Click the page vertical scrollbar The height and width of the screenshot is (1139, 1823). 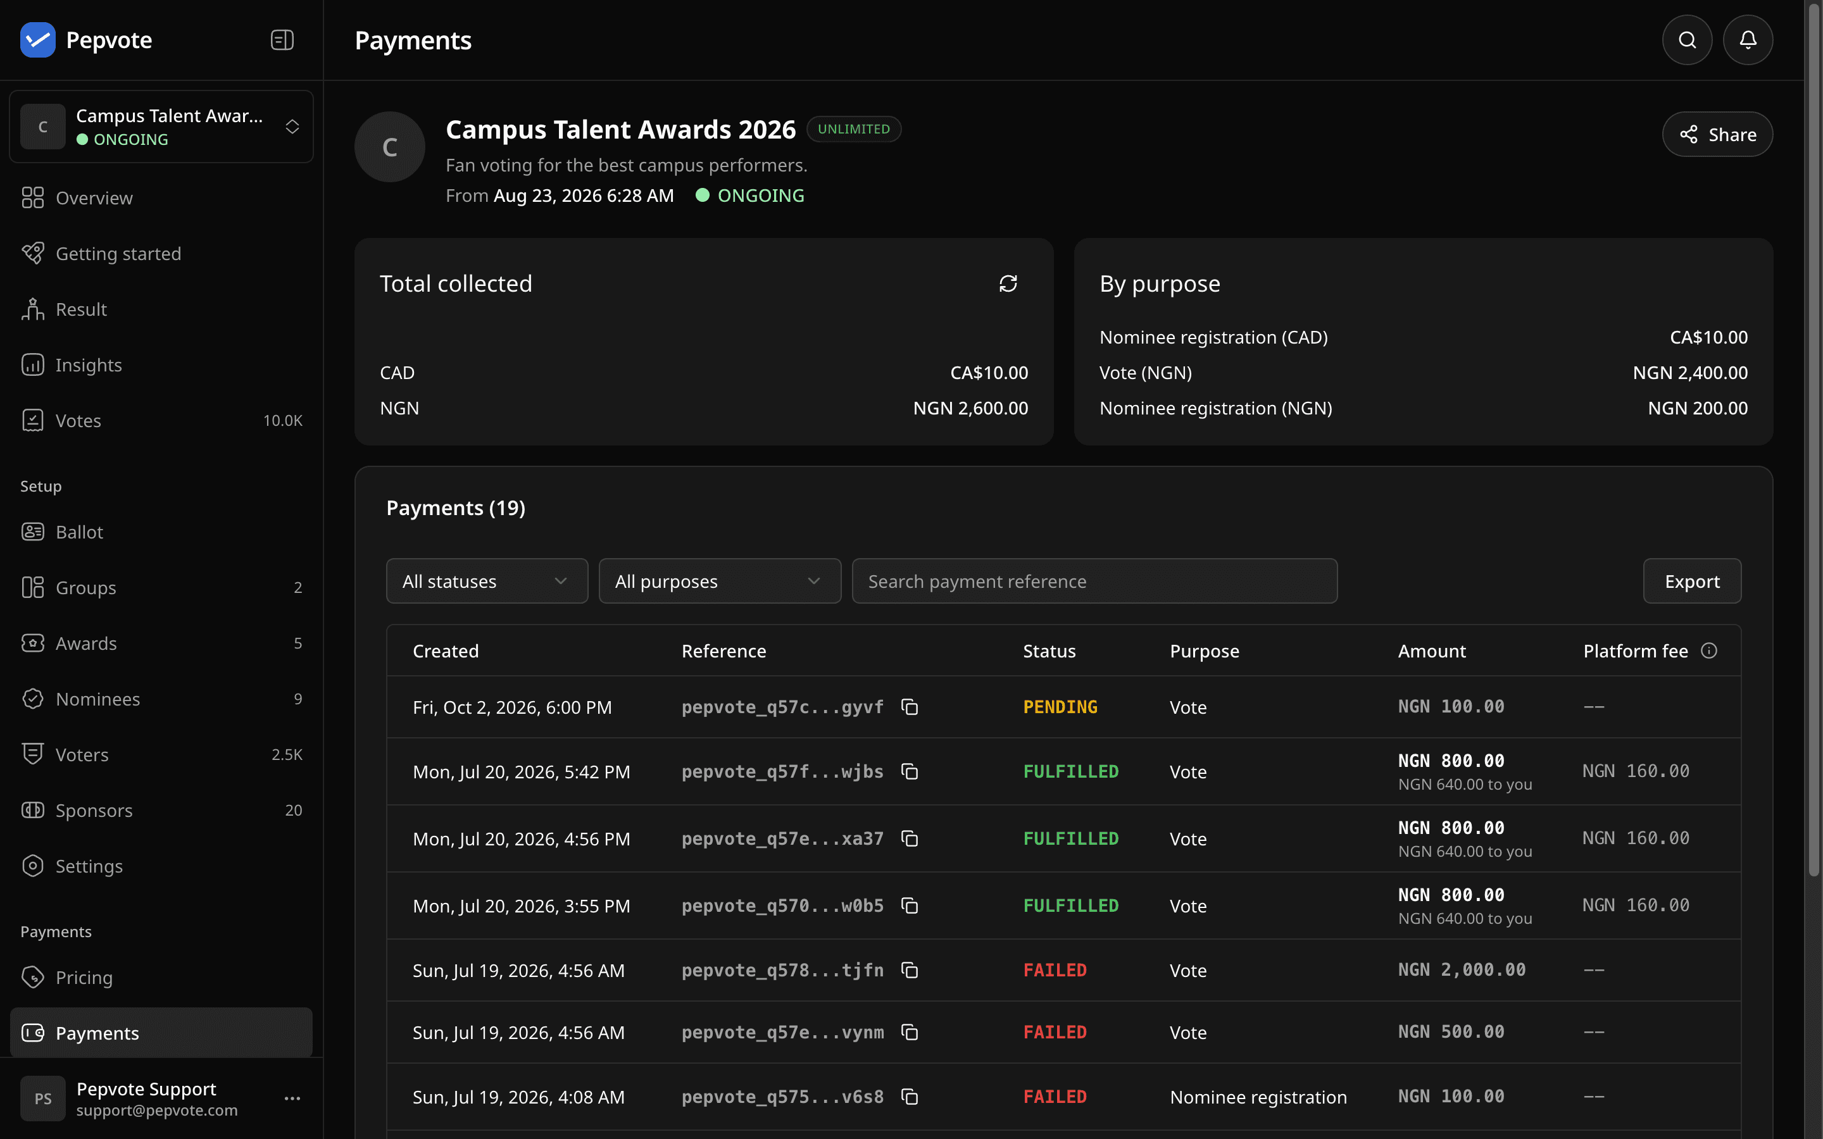[x=1814, y=440]
